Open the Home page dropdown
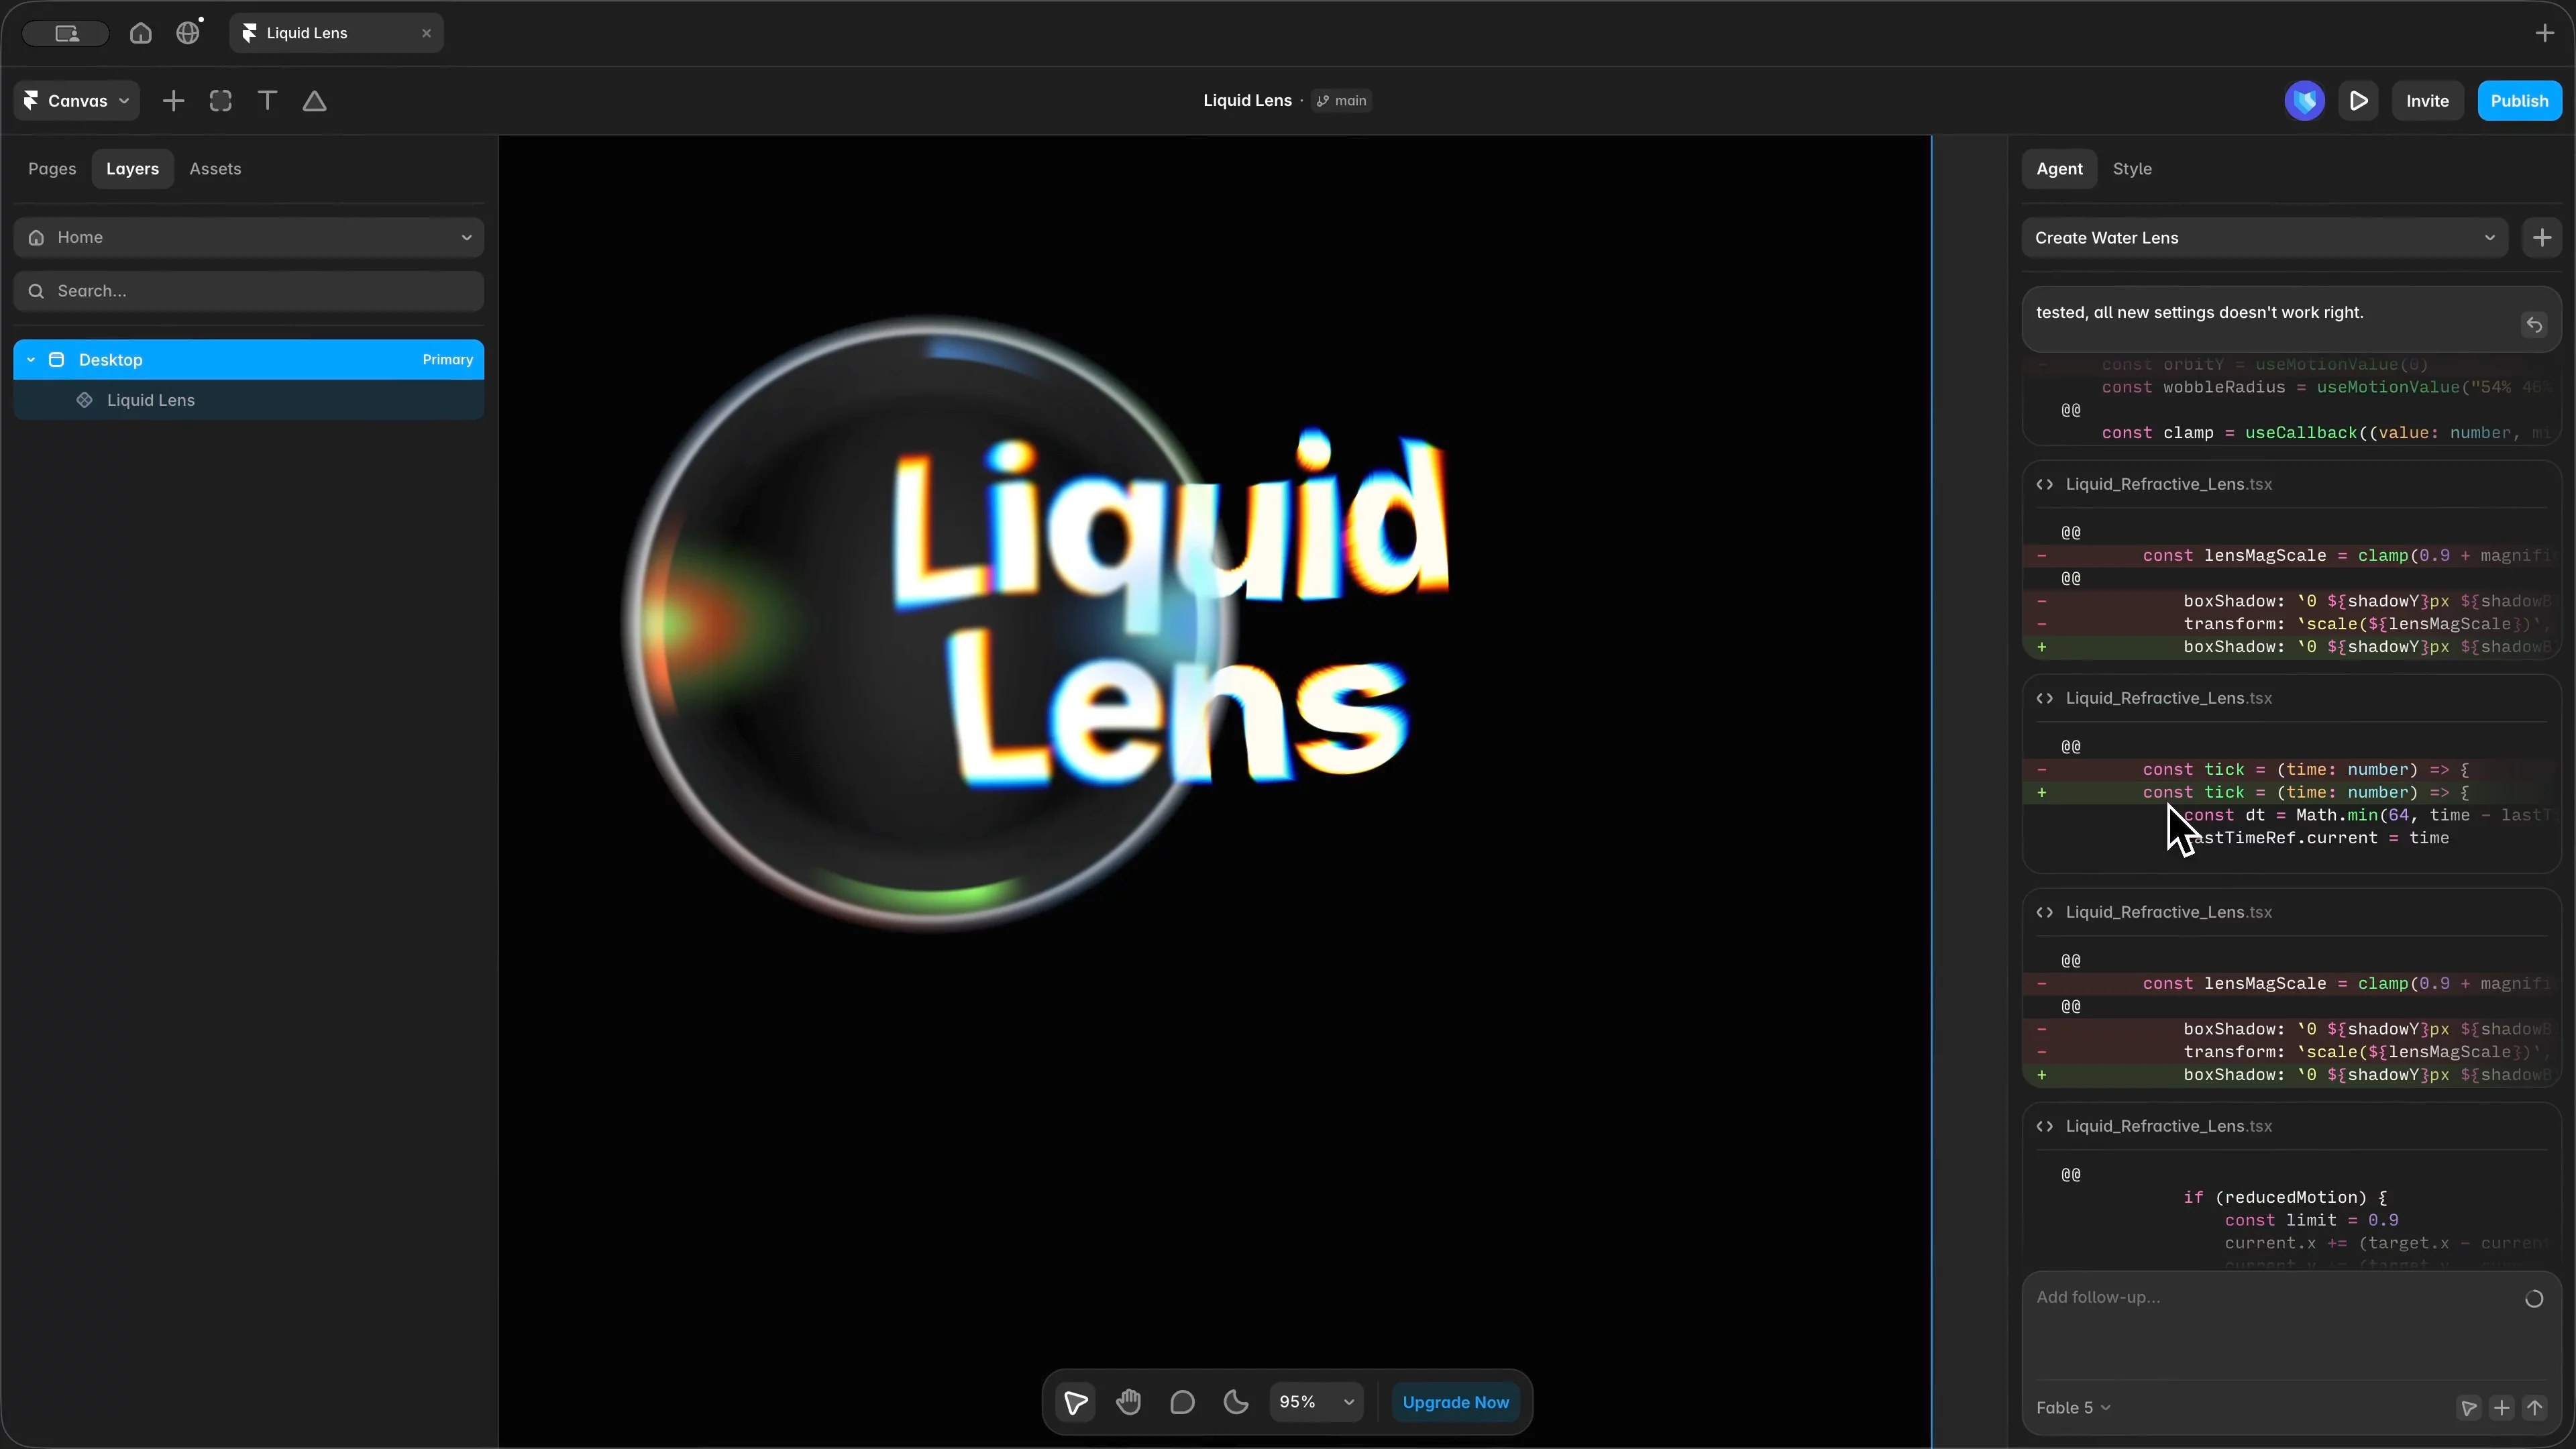 [x=249, y=237]
